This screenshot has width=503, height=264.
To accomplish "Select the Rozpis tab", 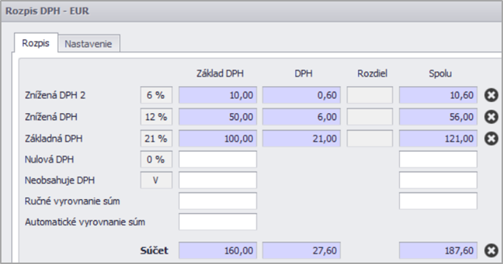I will click(36, 43).
